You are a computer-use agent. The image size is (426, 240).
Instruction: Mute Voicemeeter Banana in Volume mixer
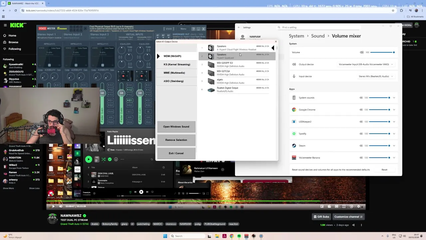point(361,158)
